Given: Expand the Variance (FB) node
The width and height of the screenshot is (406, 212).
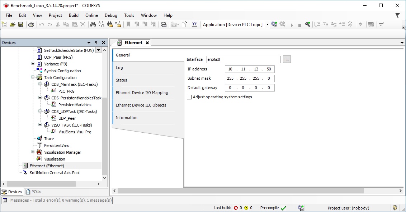Looking at the screenshot, I should pos(33,64).
